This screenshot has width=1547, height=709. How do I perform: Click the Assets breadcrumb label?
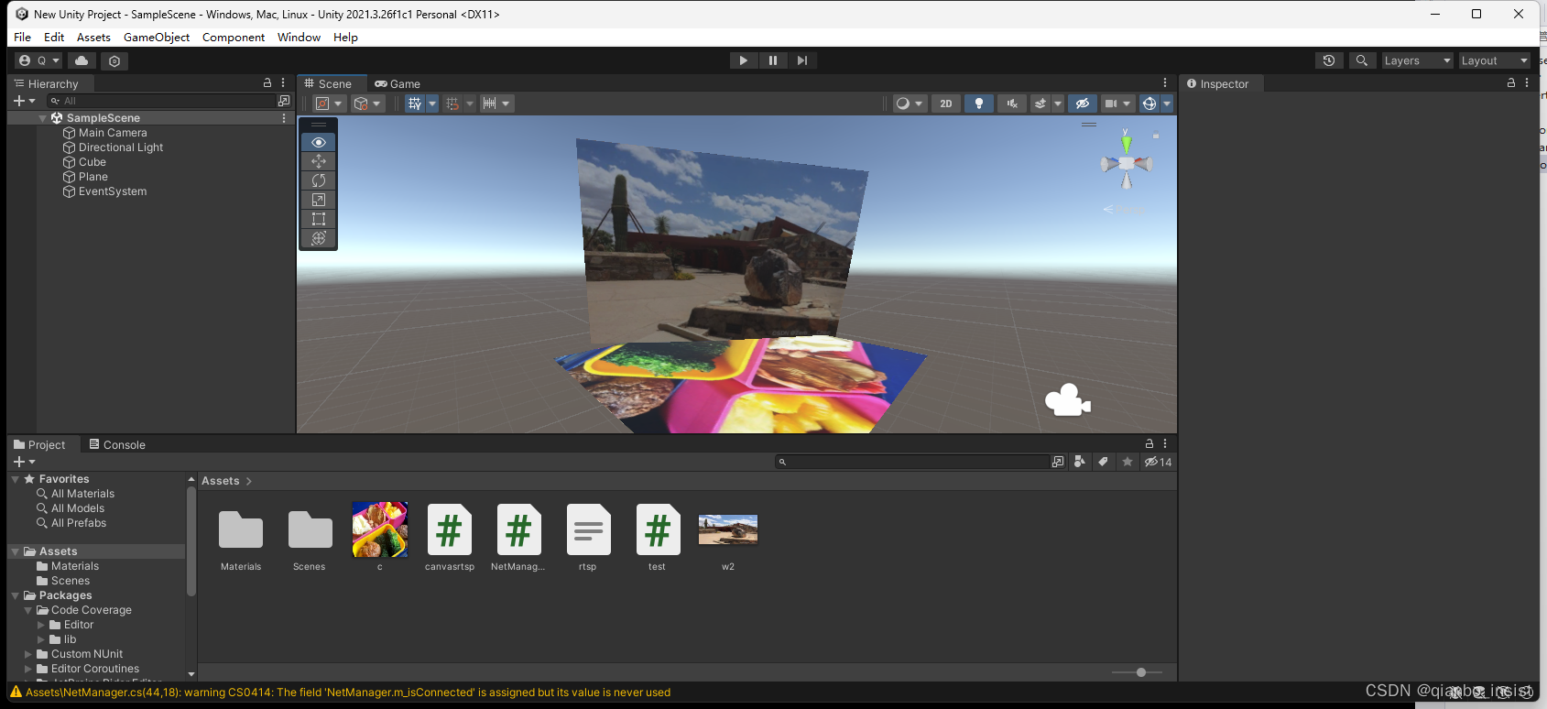tap(220, 481)
